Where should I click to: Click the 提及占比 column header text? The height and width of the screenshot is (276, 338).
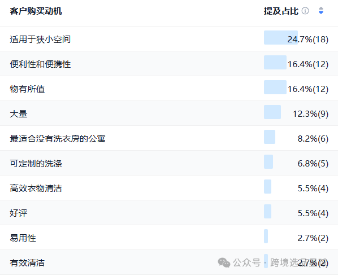pos(281,11)
